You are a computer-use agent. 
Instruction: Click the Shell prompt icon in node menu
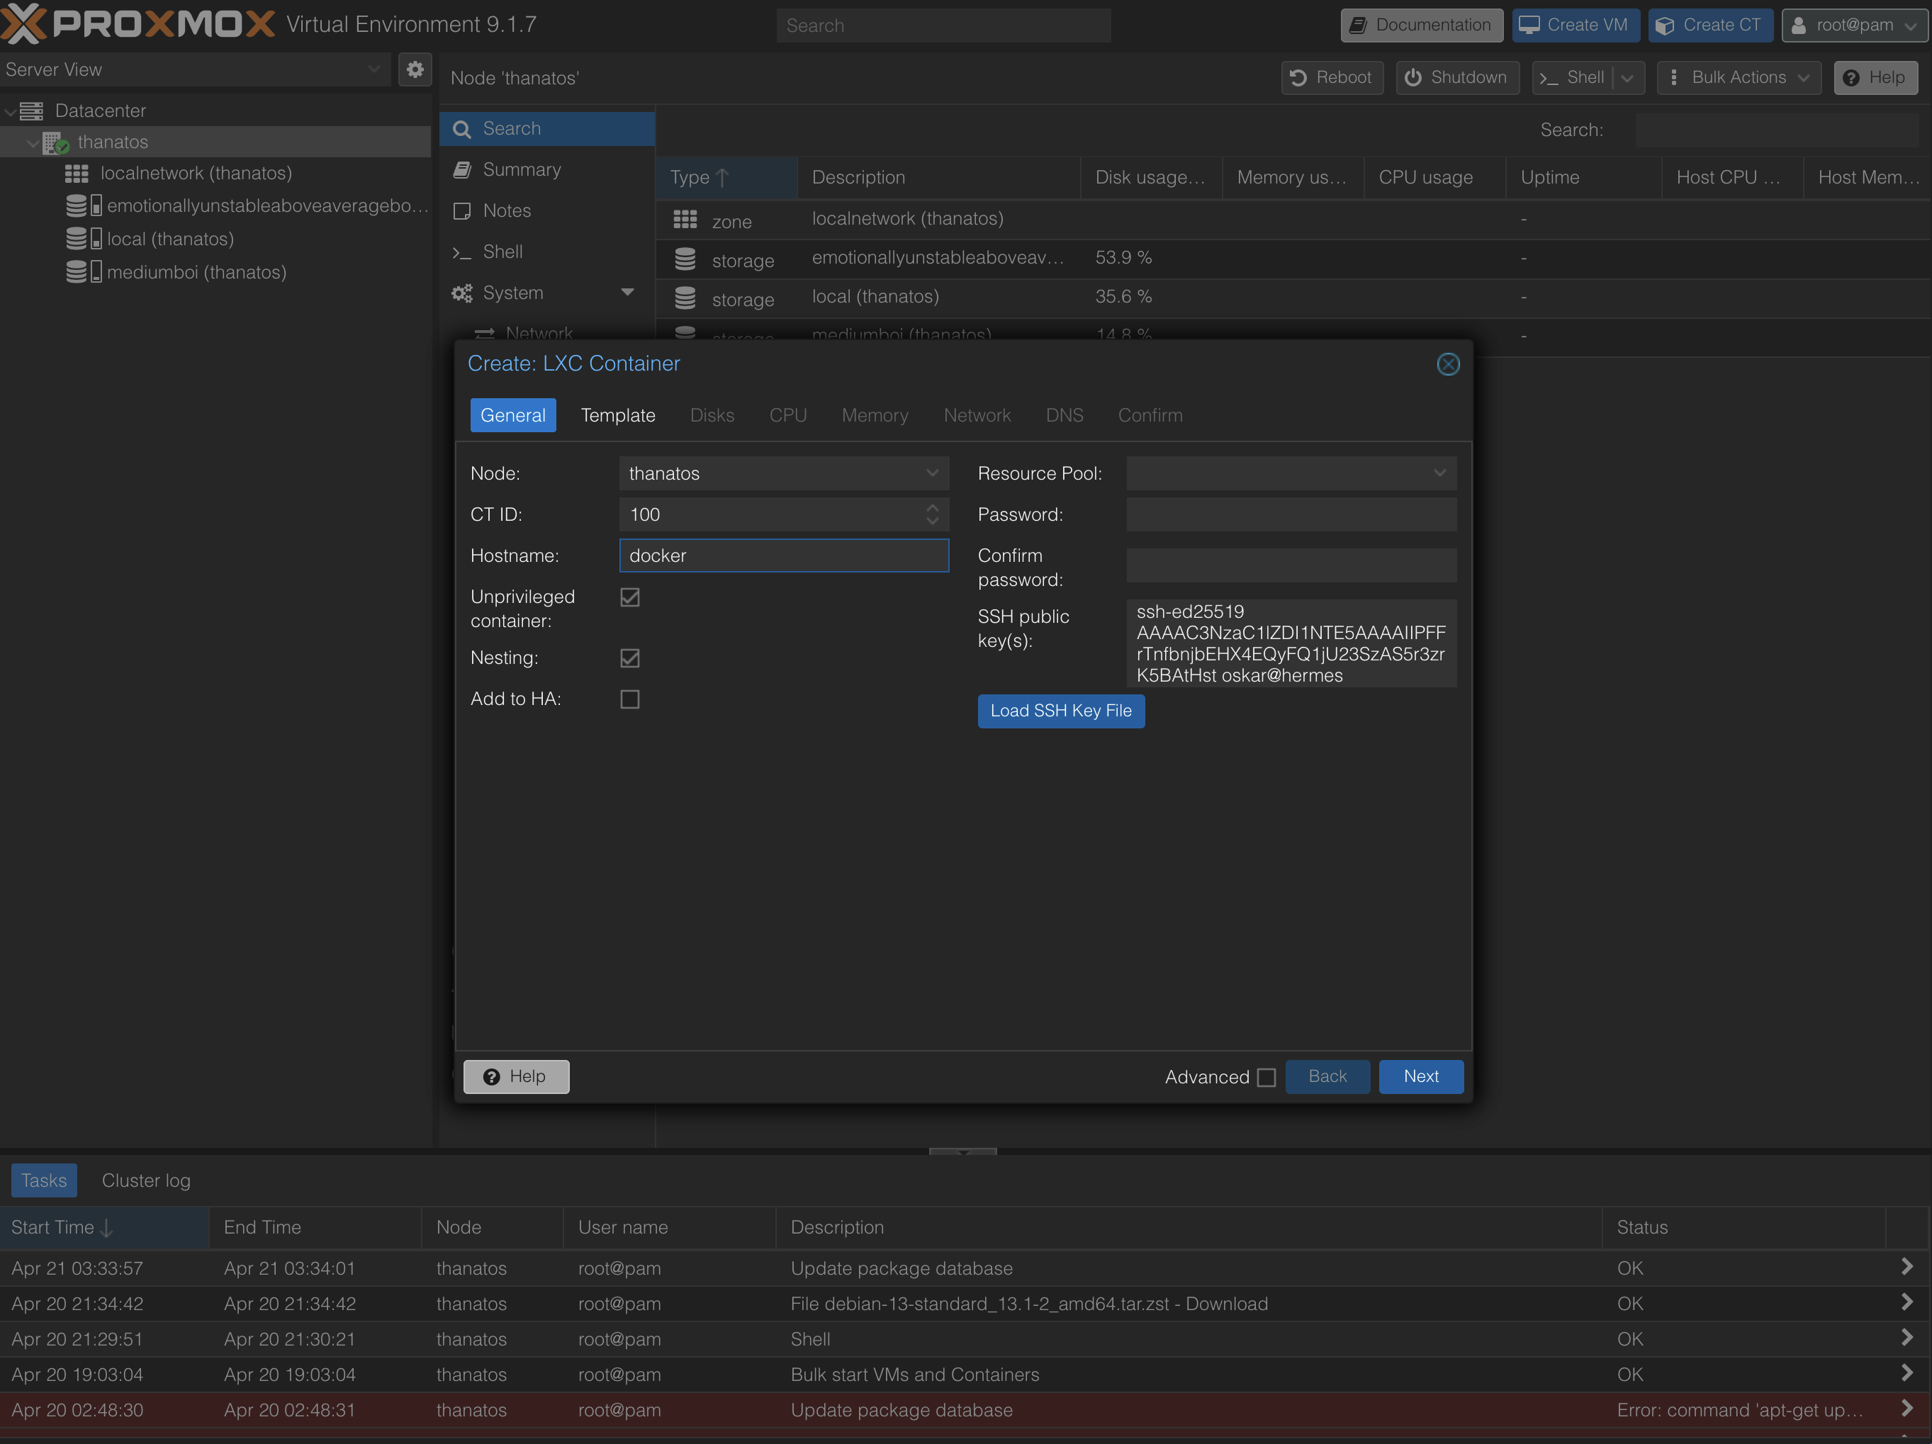click(x=461, y=253)
